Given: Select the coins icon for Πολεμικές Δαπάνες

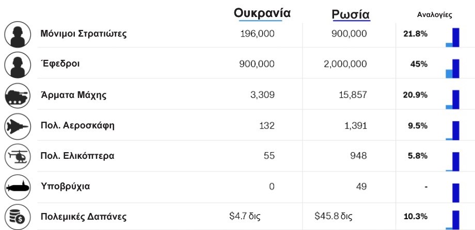Looking at the screenshot, I should [18, 217].
